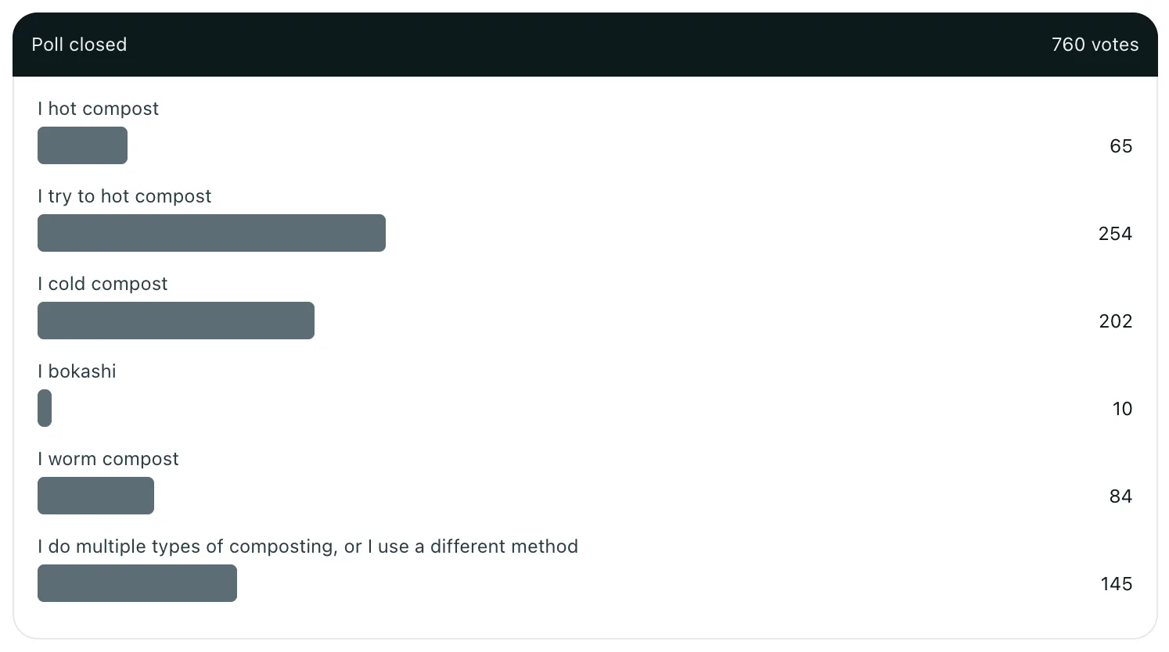Click the 84 votes count

(x=1120, y=496)
